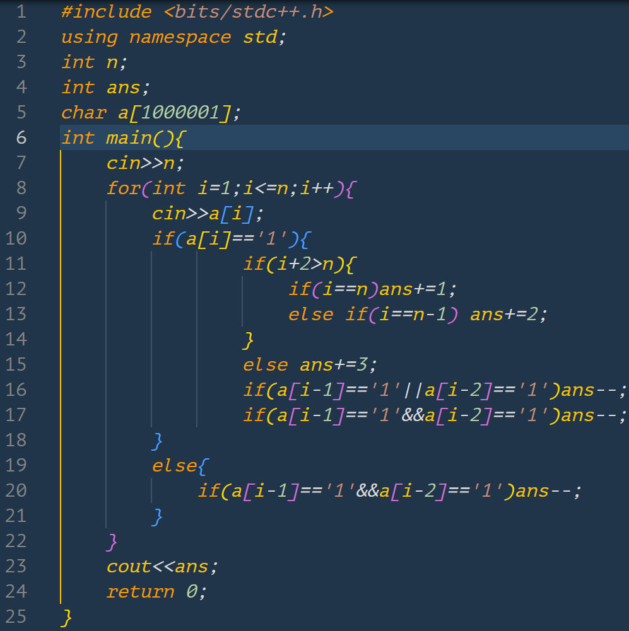Click the ans+=2 statement
The height and width of the screenshot is (631, 629).
point(508,314)
